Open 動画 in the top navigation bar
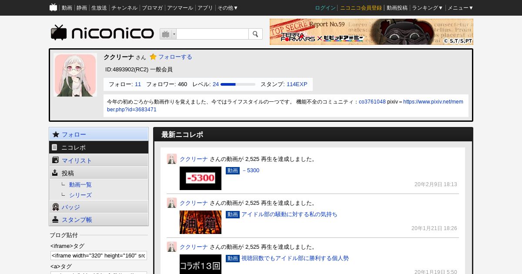The height and width of the screenshot is (274, 522). point(67,8)
